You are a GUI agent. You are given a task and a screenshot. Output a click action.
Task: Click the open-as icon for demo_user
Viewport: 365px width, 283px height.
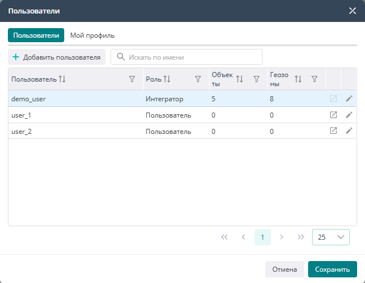[333, 98]
